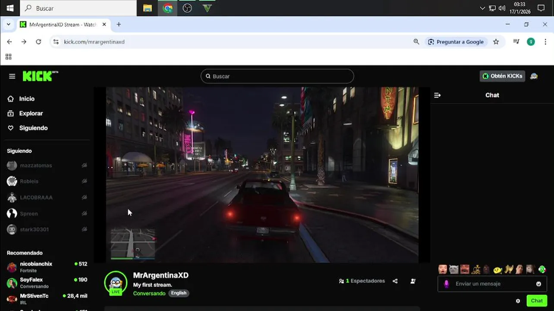Click the 1 Espectadores viewer count
Image resolution: width=554 pixels, height=311 pixels.
coord(362,281)
